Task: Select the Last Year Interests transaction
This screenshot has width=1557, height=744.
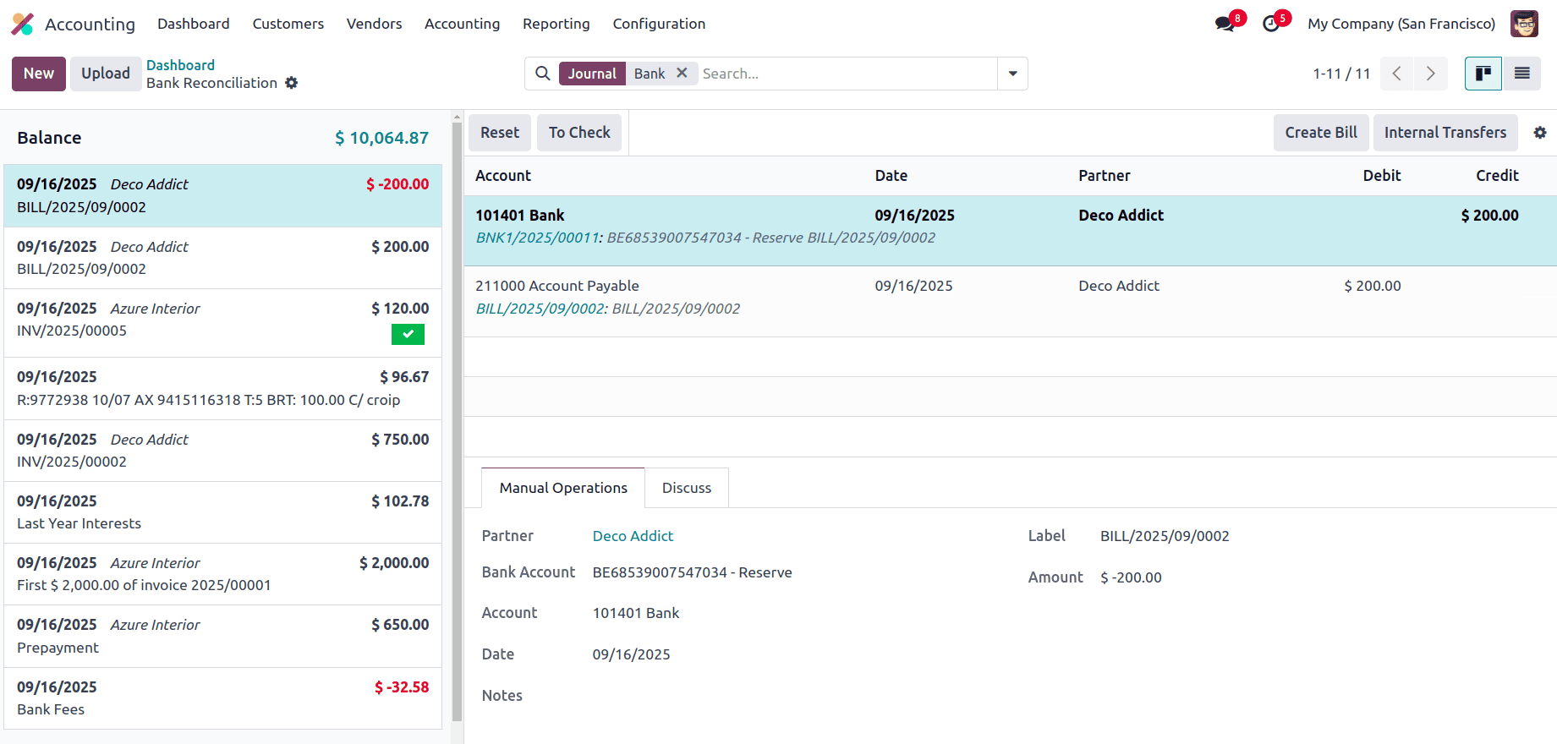Action: point(223,512)
